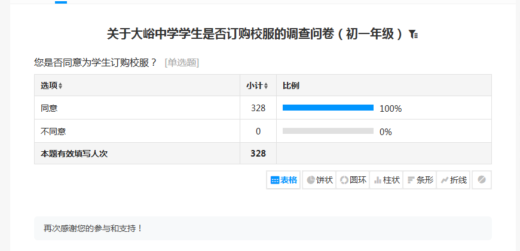Sort the table by the 选项 column

tap(52, 85)
